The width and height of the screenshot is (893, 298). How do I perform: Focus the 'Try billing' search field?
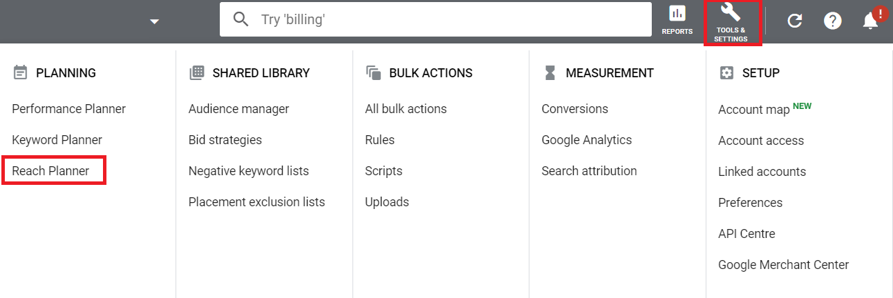(x=435, y=19)
